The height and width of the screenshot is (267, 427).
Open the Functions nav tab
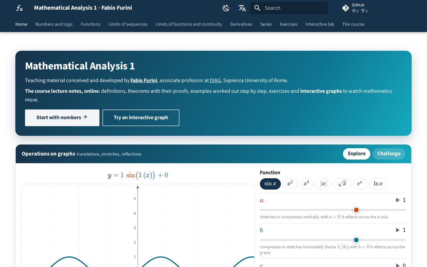(90, 24)
